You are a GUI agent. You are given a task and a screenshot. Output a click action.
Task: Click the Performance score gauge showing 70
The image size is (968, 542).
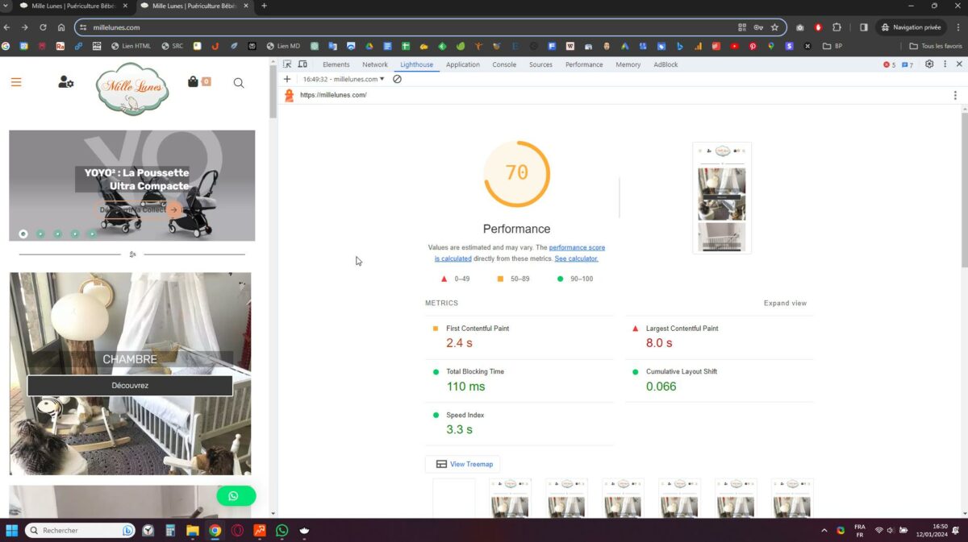(516, 173)
